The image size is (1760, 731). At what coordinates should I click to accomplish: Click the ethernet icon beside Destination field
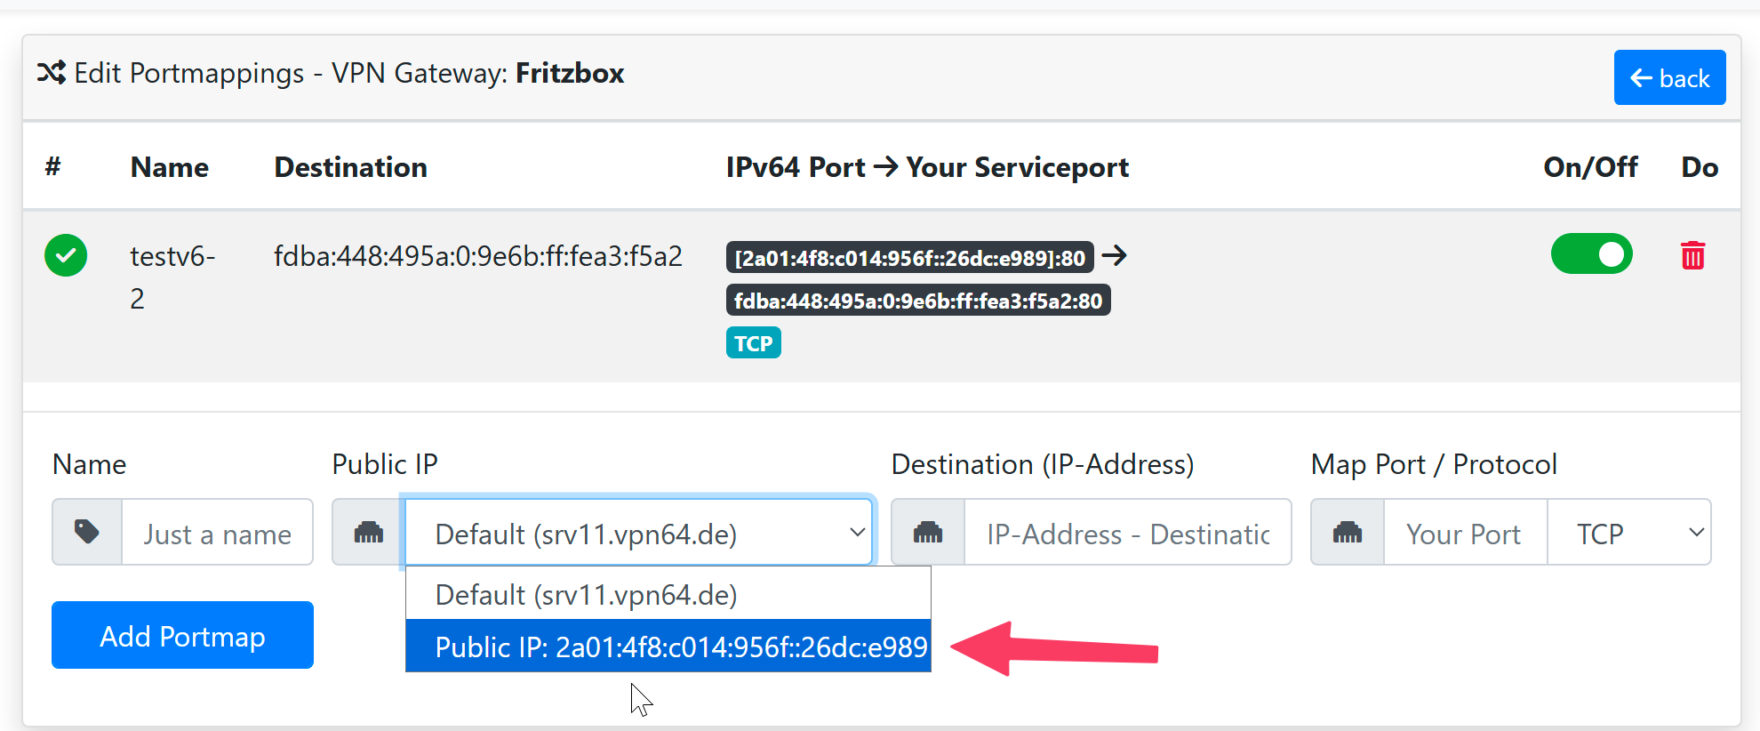click(x=928, y=533)
